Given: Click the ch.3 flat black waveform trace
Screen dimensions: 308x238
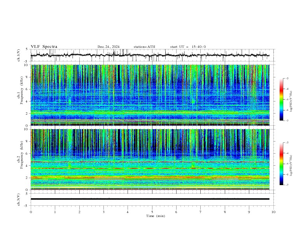Looking at the screenshot, I should pos(150,199).
